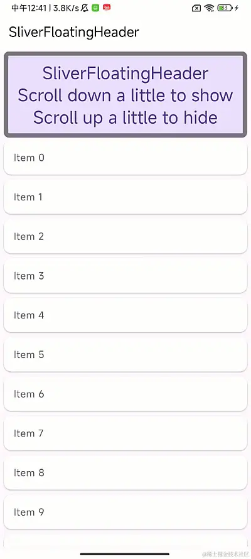Tap the red app notification icon
Viewport: 251px width, 559px height.
point(107,7)
